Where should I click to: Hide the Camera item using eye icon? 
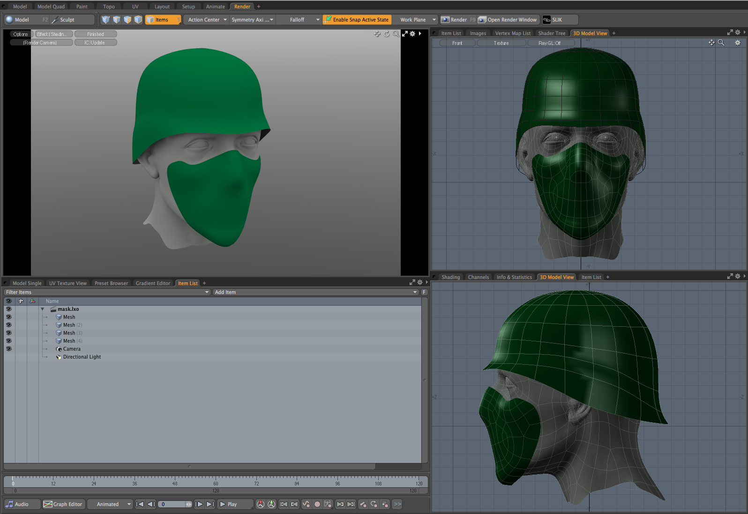click(x=8, y=349)
